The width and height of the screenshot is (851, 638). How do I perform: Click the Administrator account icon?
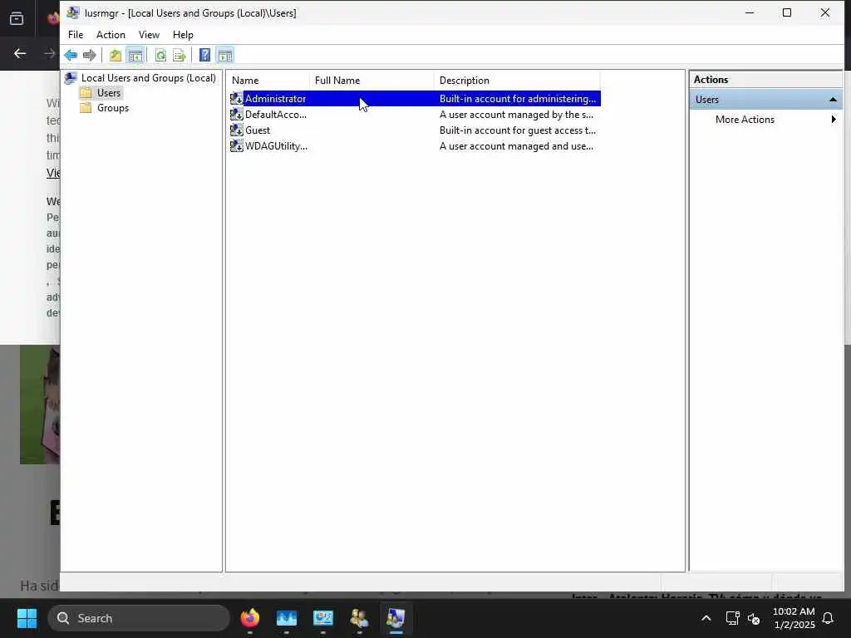pos(236,99)
